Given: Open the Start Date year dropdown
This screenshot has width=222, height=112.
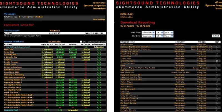Looking at the screenshot, I should click(x=168, y=32).
